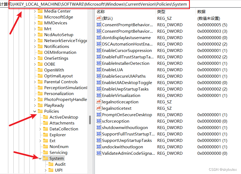The width and height of the screenshot is (241, 174).
Task: Select the NetworkServiceTrigge key
Action: coord(66,41)
